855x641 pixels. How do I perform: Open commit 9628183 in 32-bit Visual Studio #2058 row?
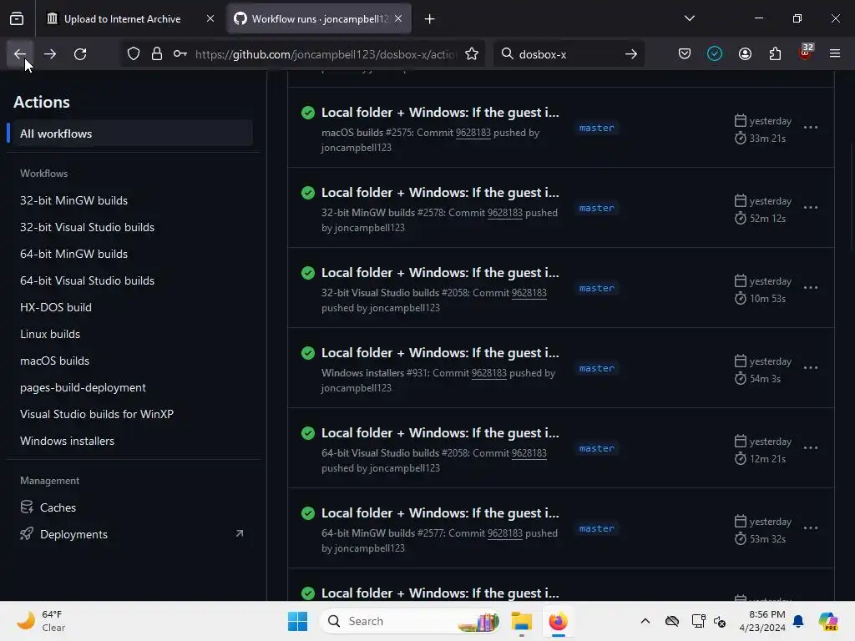(529, 293)
